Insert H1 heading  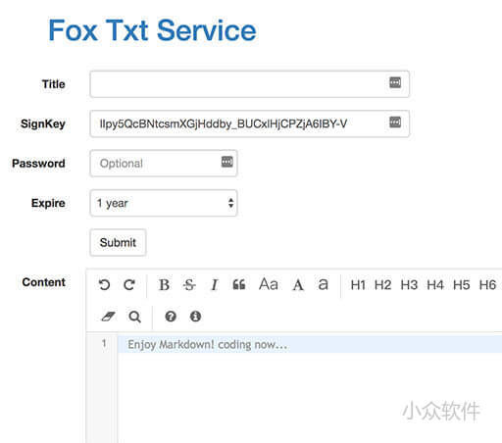(358, 285)
